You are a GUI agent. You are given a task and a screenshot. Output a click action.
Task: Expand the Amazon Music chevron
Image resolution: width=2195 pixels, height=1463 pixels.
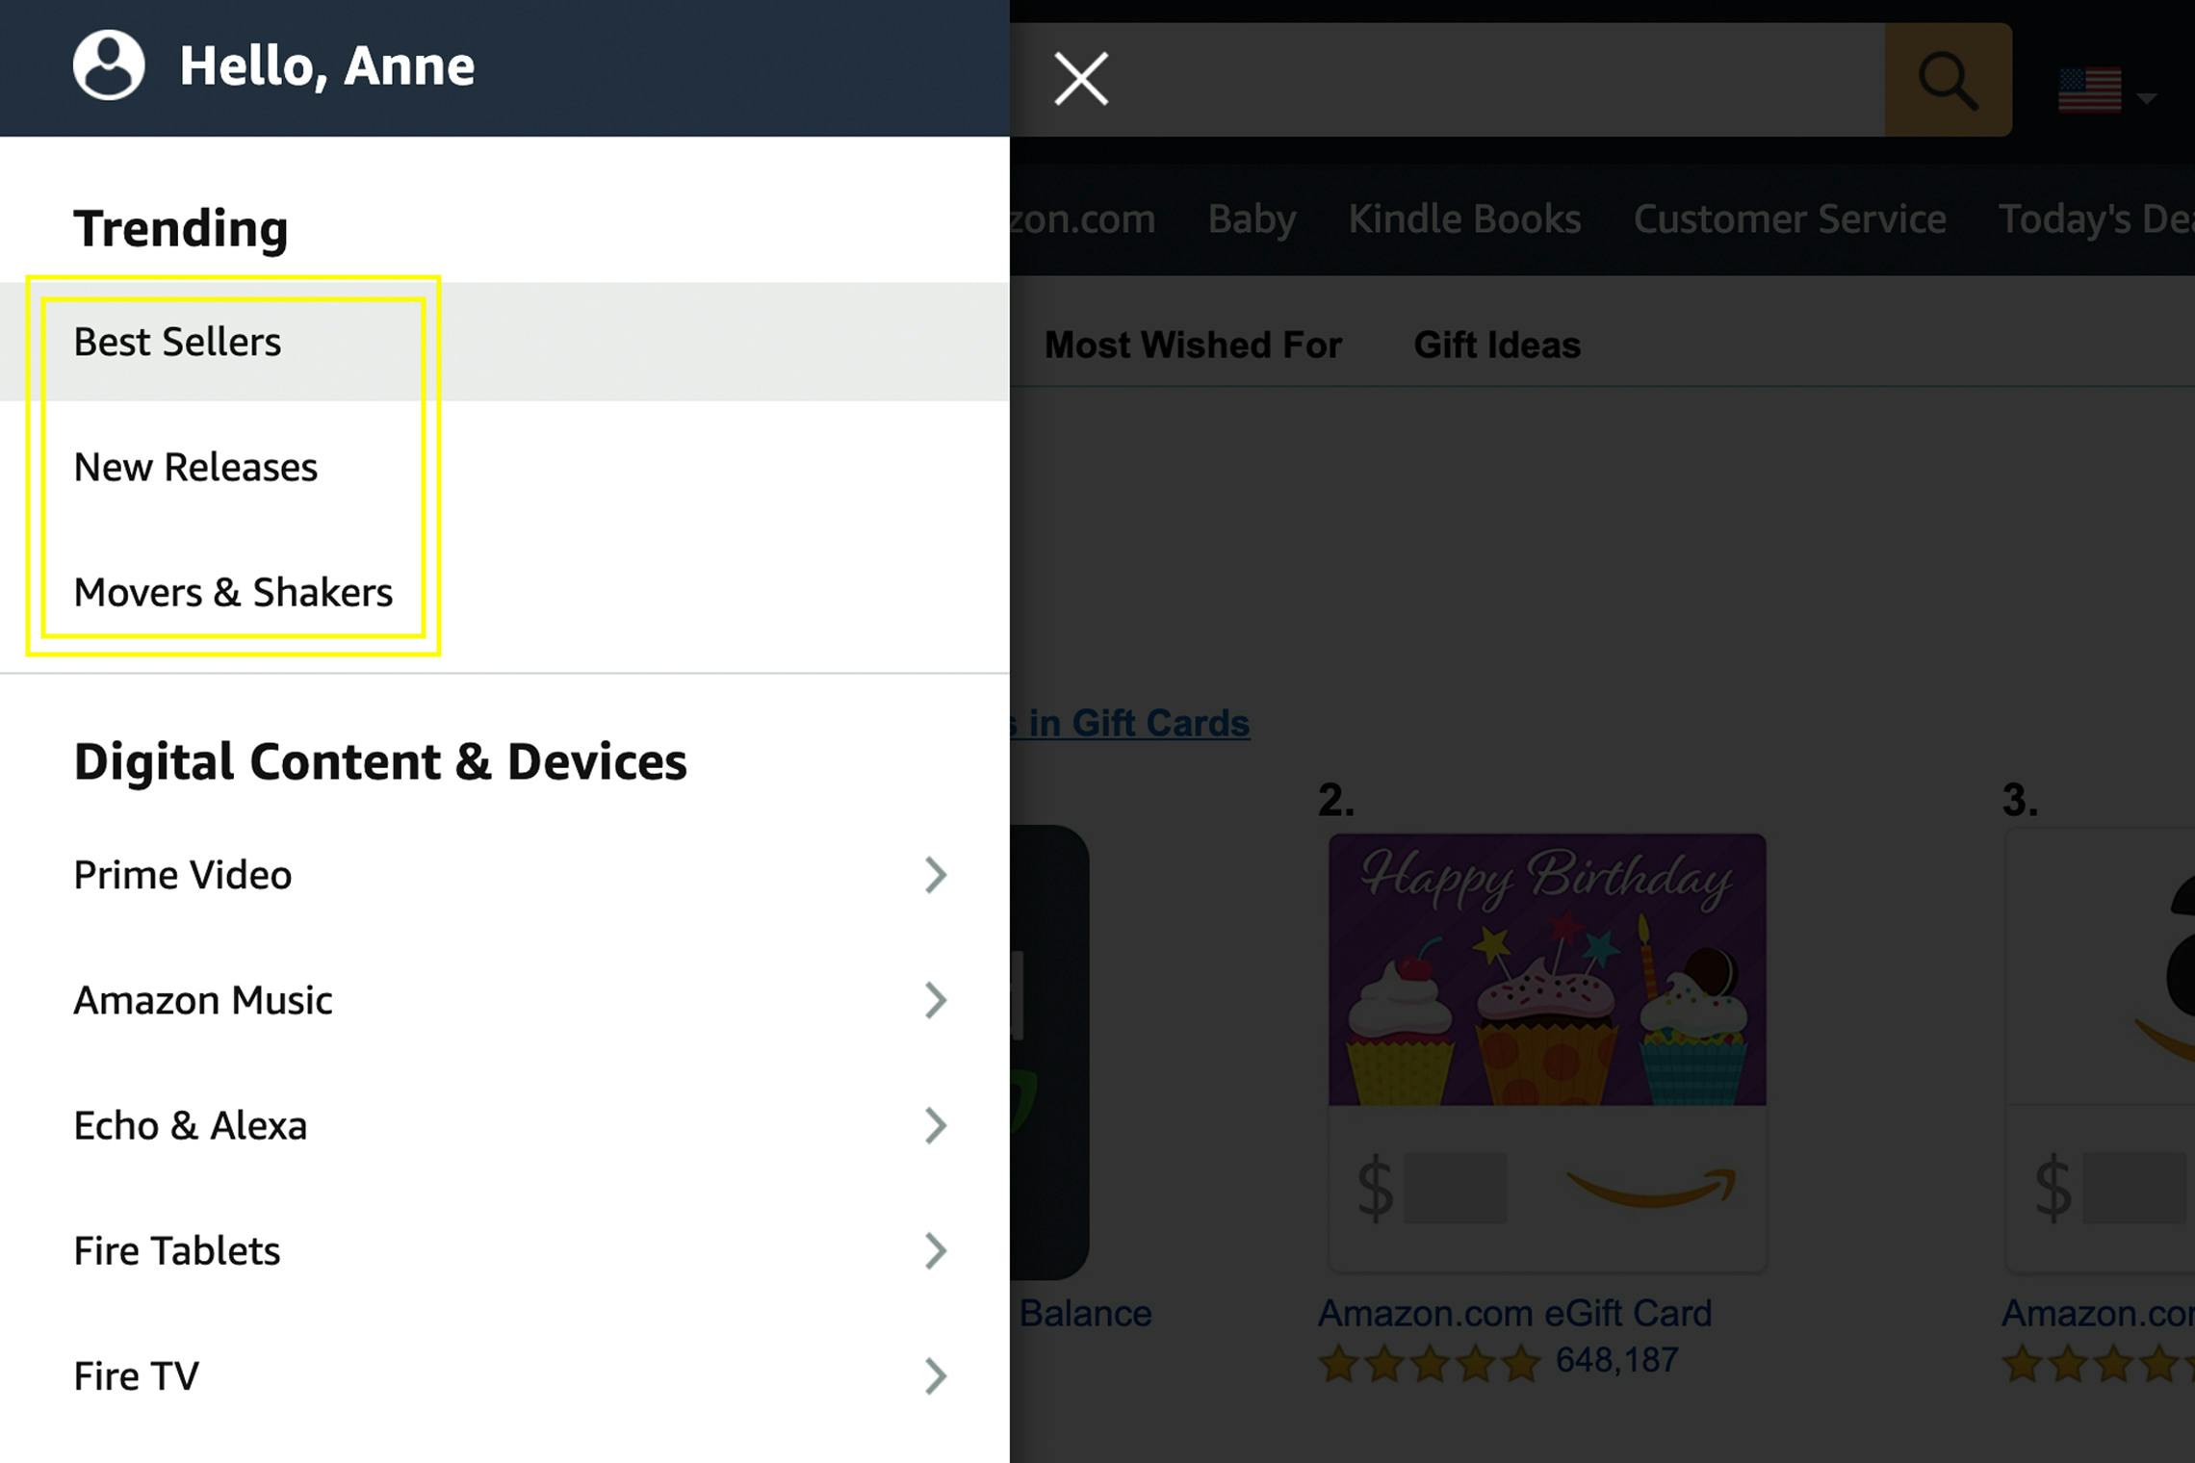coord(935,1000)
